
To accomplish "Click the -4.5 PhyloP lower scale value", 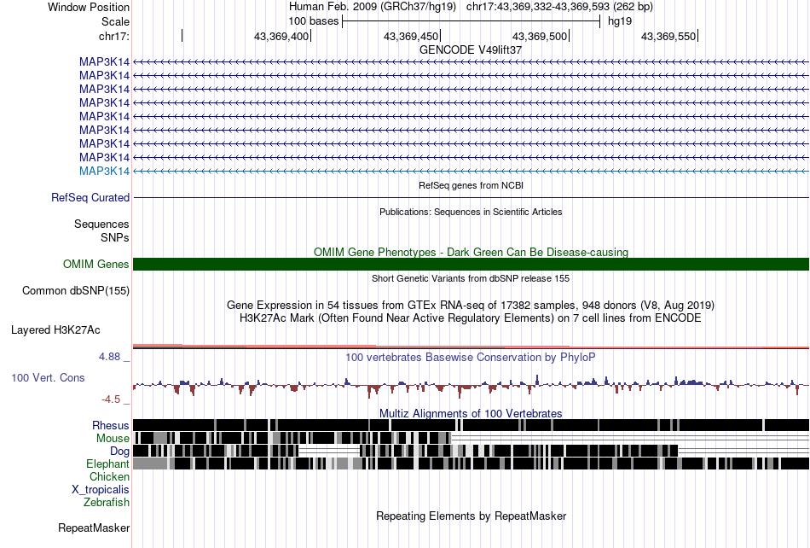I will pos(111,399).
